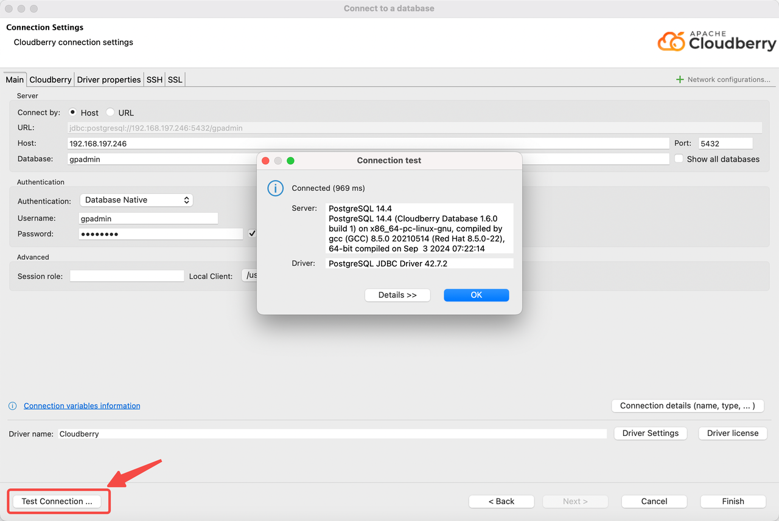This screenshot has height=521, width=779.
Task: Click the Apache Cloudberry logo
Action: [x=716, y=41]
